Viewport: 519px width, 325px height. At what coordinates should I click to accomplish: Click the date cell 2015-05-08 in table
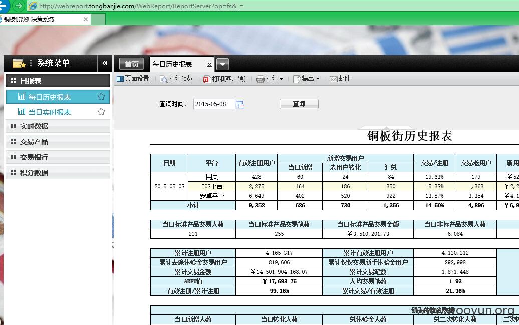click(169, 186)
